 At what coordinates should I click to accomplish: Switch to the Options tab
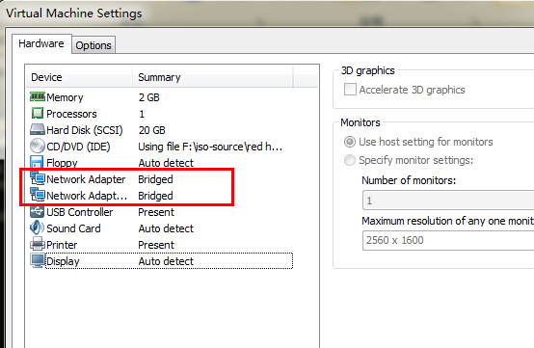pos(93,45)
